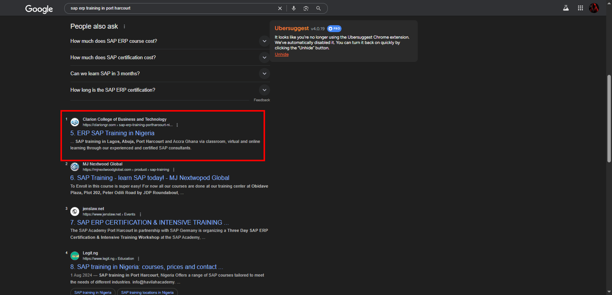Click the Ubersuggest title text
The image size is (612, 295).
tap(291, 28)
